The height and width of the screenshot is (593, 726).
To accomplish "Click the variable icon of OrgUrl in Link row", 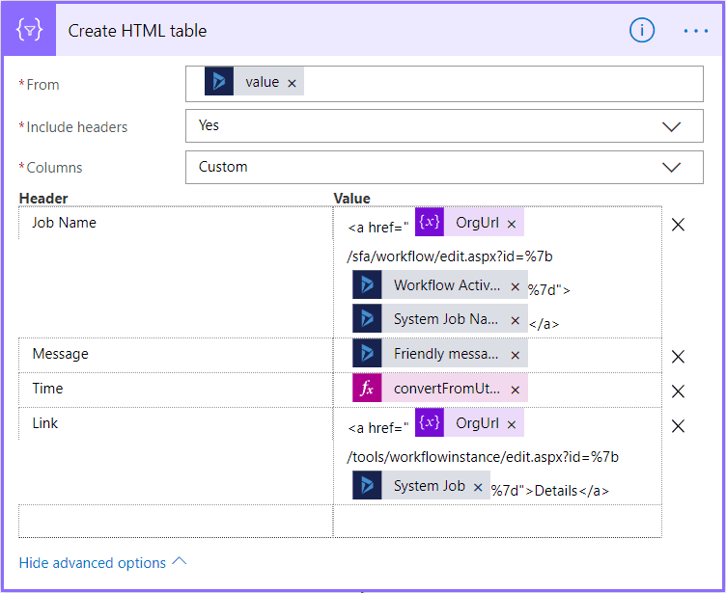I will 430,422.
